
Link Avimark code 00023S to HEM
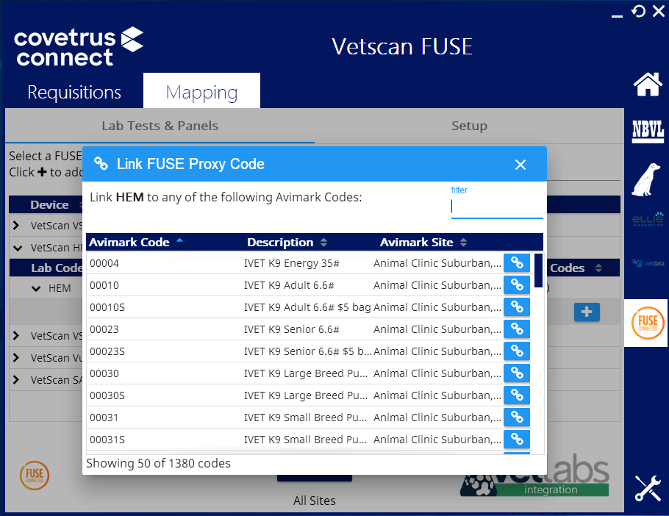(x=517, y=351)
